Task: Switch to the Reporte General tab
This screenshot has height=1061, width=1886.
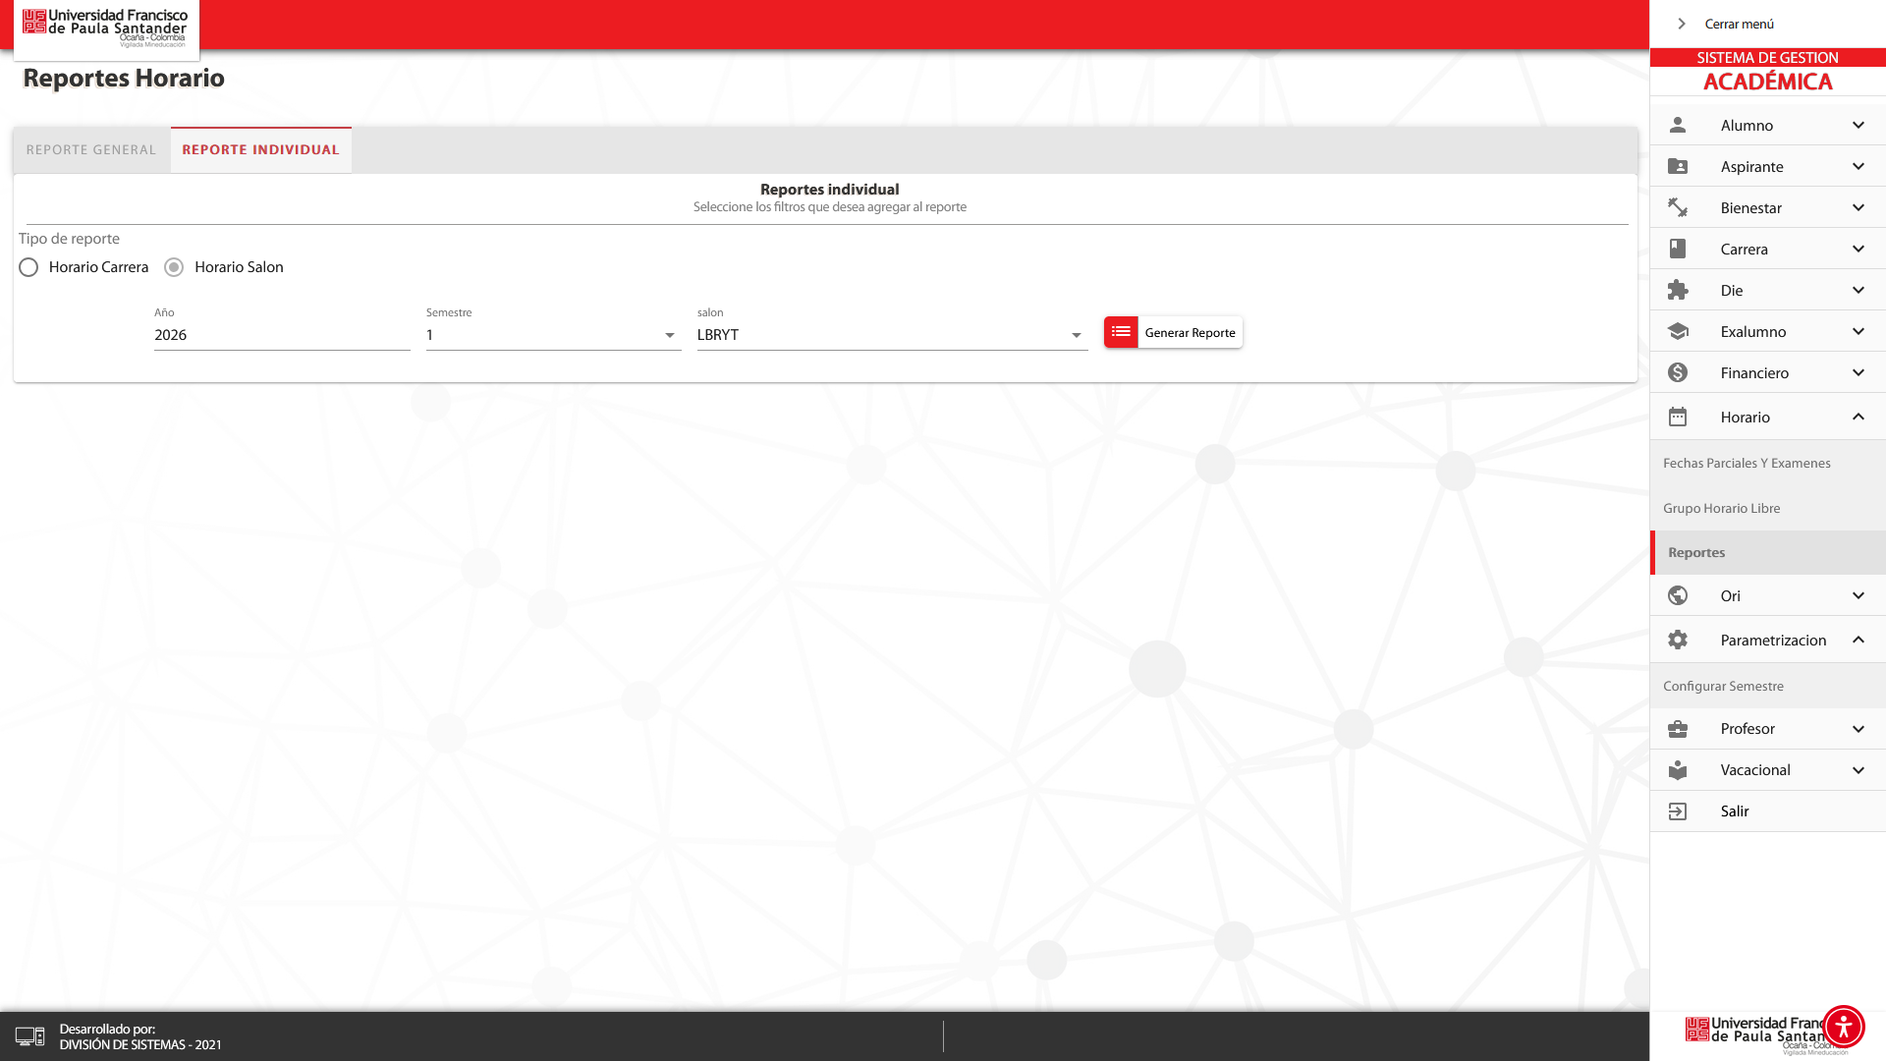Action: [91, 150]
